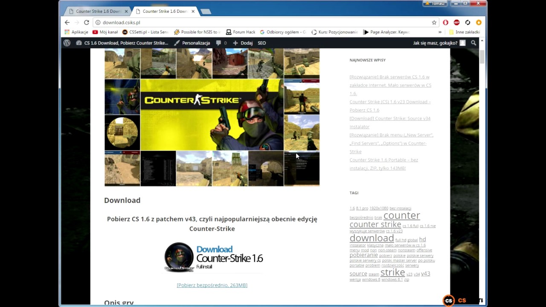
Task: Select the 'windows 8.1' tag
Action: point(392,280)
